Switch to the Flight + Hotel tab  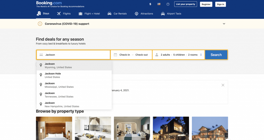(x=89, y=14)
